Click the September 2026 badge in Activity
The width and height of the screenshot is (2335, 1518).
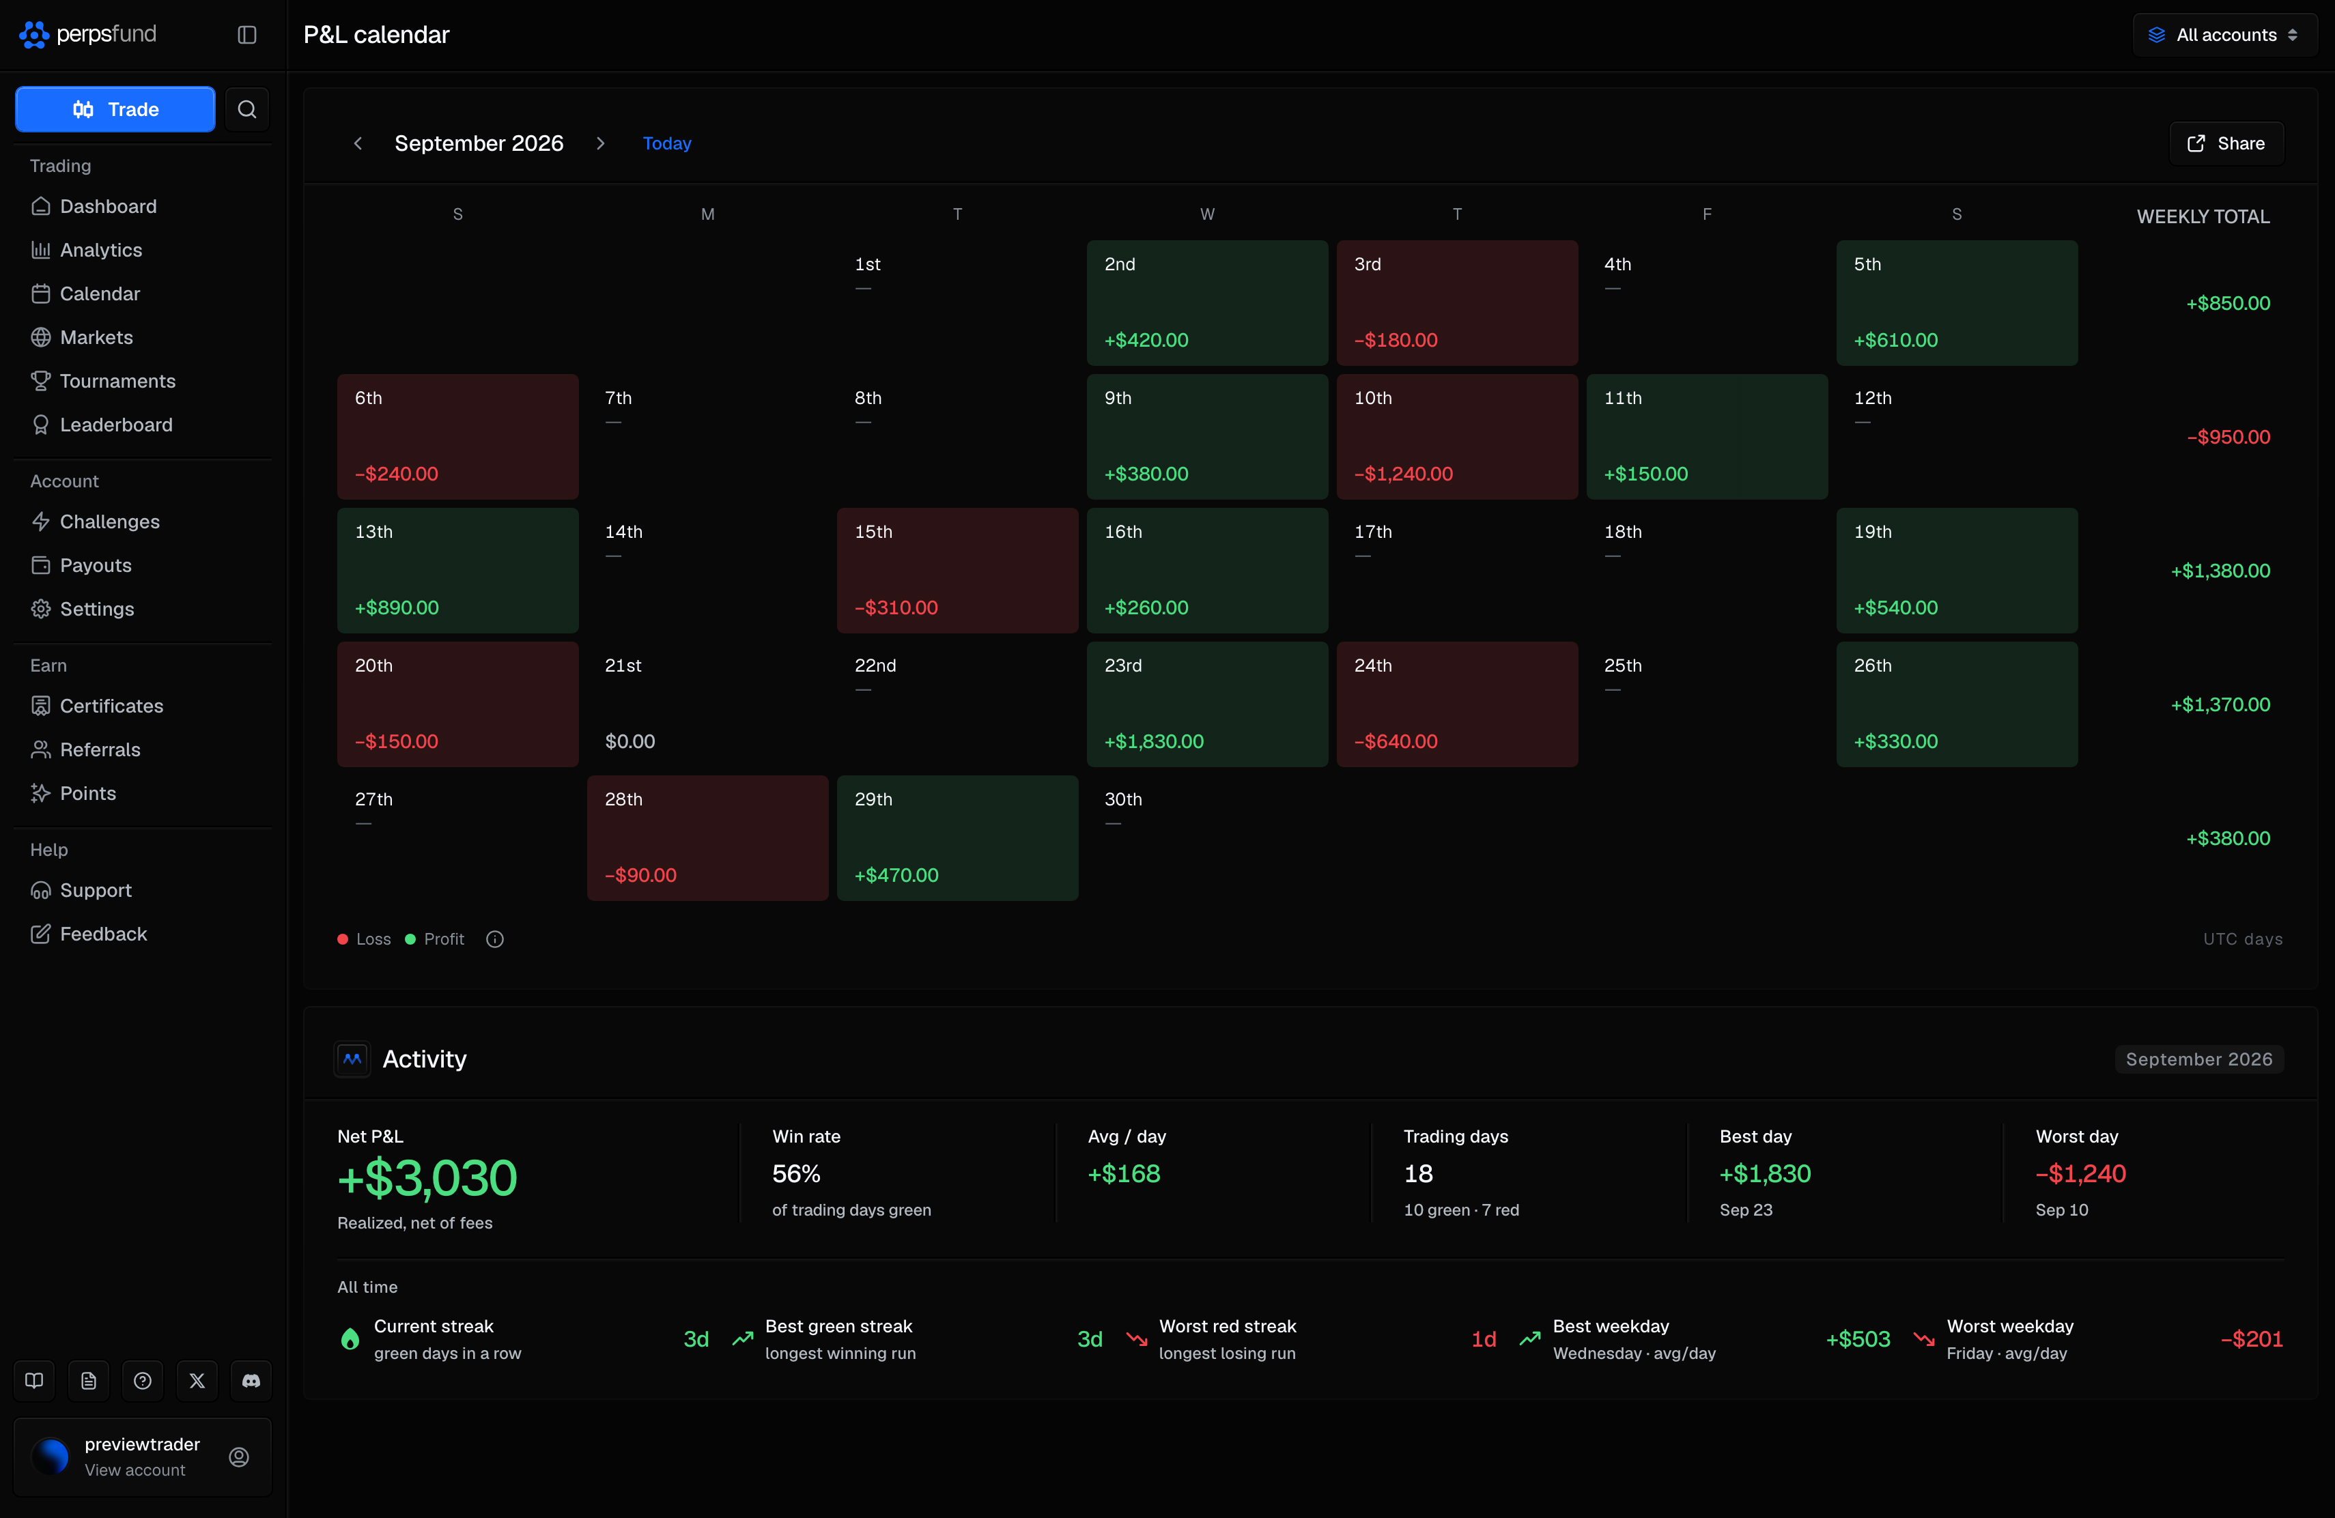[2198, 1059]
